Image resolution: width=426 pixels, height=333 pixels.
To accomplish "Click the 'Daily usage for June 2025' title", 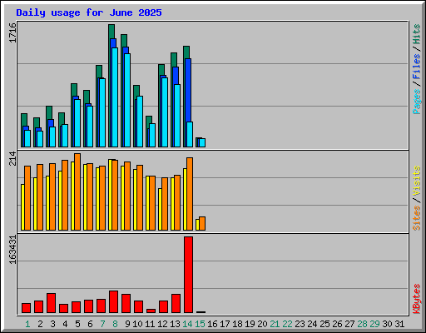I will 89,12.
